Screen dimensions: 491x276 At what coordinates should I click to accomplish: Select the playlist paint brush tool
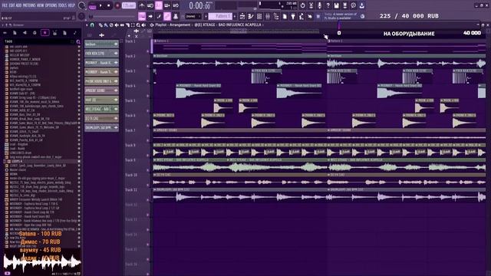(106, 25)
